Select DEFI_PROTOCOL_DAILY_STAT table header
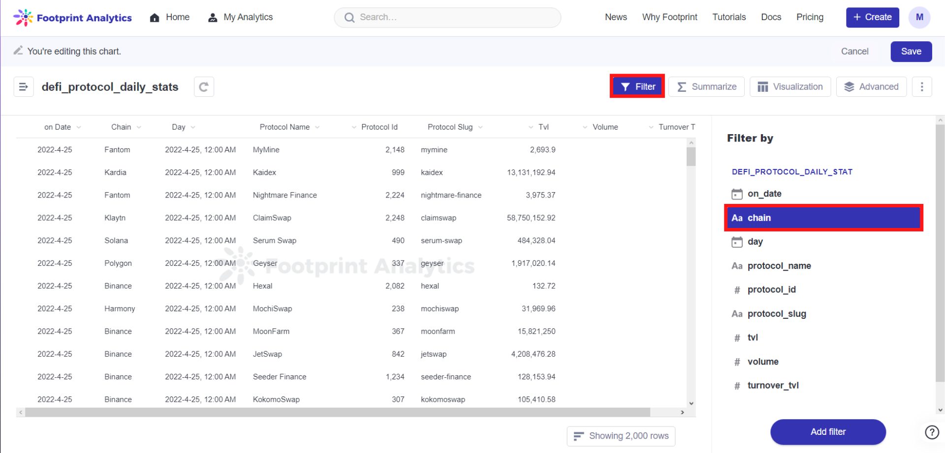The height and width of the screenshot is (453, 945). [792, 172]
